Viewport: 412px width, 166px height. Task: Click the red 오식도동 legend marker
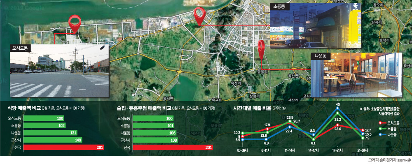click(x=380, y=123)
